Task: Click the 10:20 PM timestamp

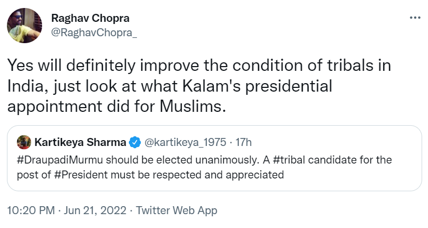Action: click(x=31, y=210)
